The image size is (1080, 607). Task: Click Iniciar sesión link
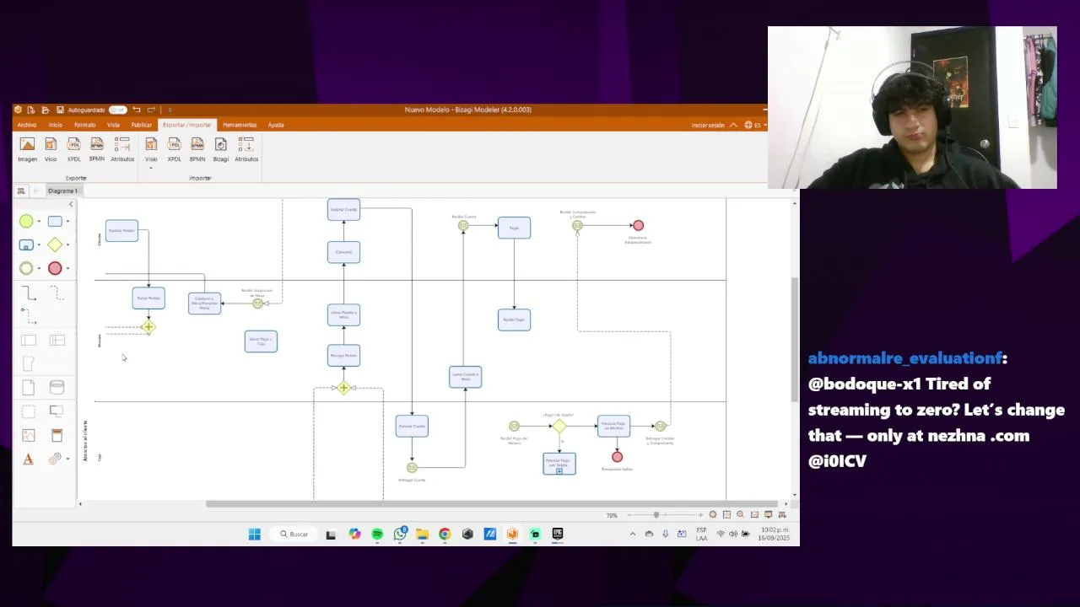coord(708,125)
